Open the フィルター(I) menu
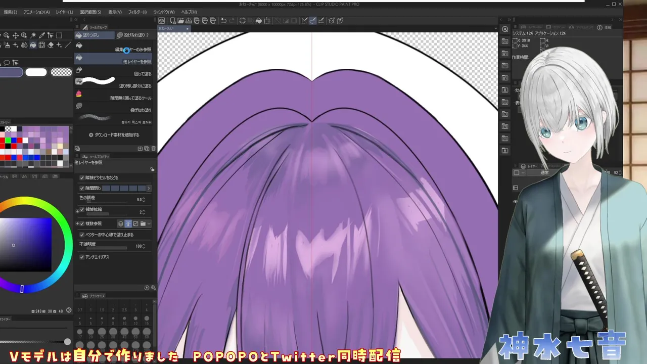Viewport: 647px width, 364px height. pos(137,12)
